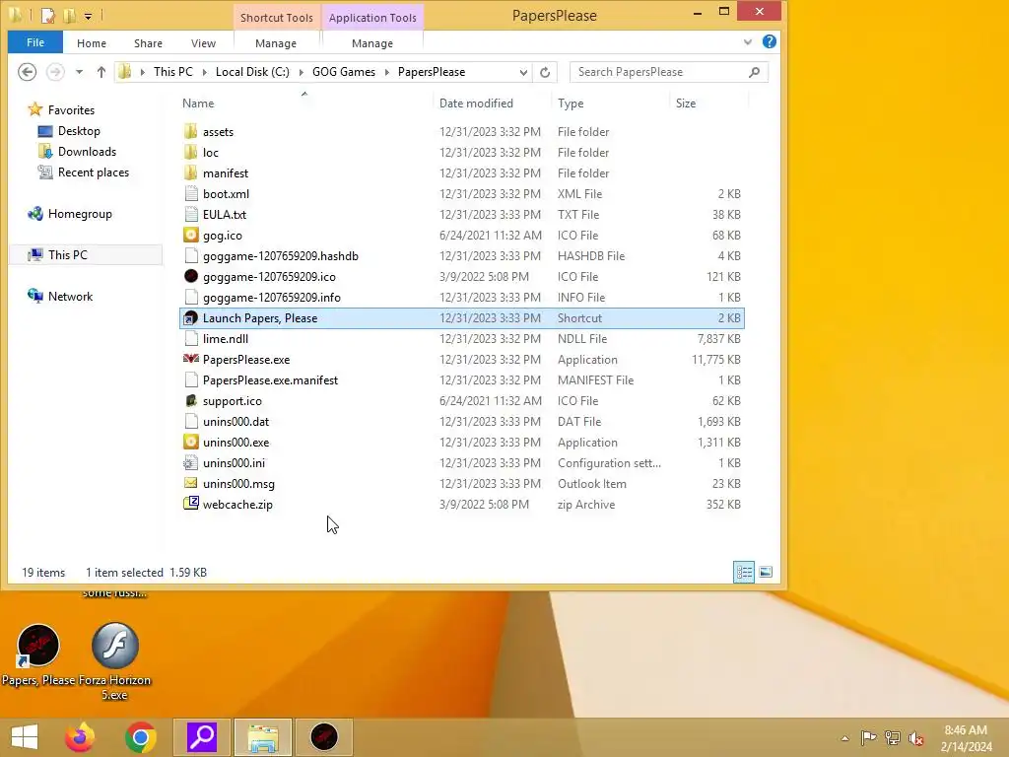1009x757 pixels.
Task: Select the gog.ico file icon
Action: tap(190, 235)
